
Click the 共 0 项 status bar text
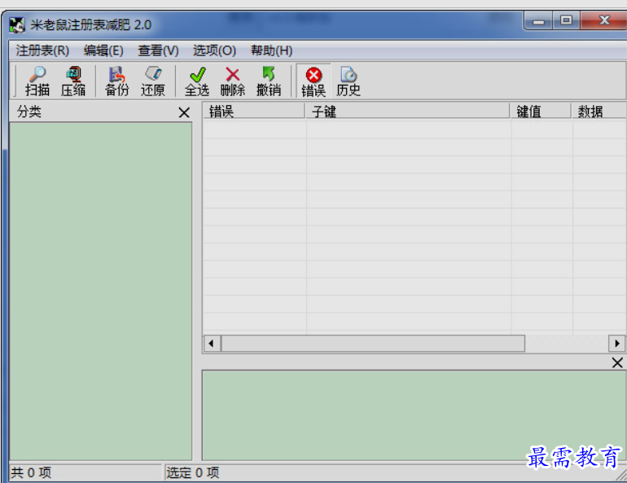(31, 473)
